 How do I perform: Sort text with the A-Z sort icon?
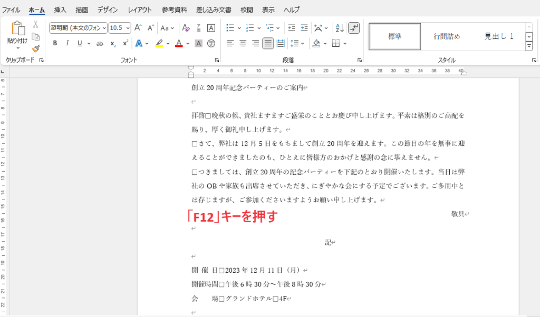click(340, 28)
